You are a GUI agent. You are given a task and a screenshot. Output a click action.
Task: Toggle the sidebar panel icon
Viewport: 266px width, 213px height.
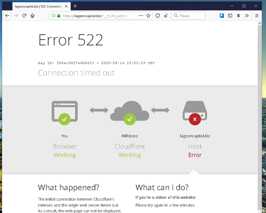(x=230, y=16)
